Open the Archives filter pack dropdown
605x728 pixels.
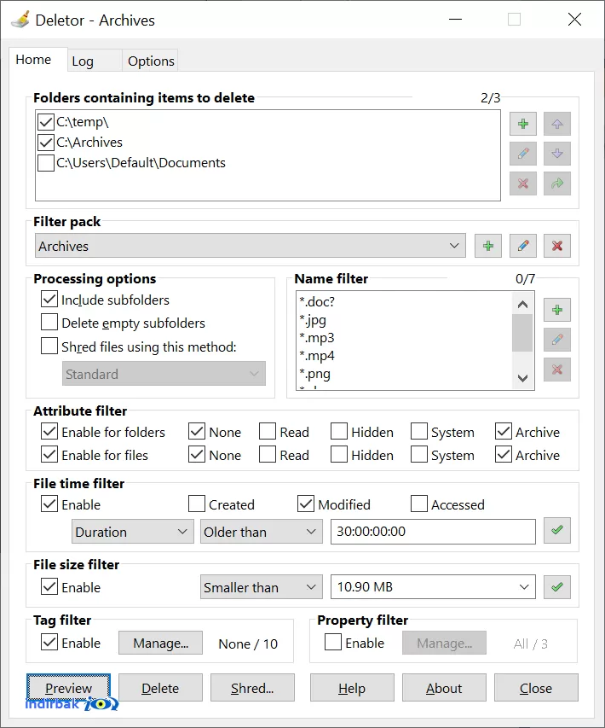251,246
